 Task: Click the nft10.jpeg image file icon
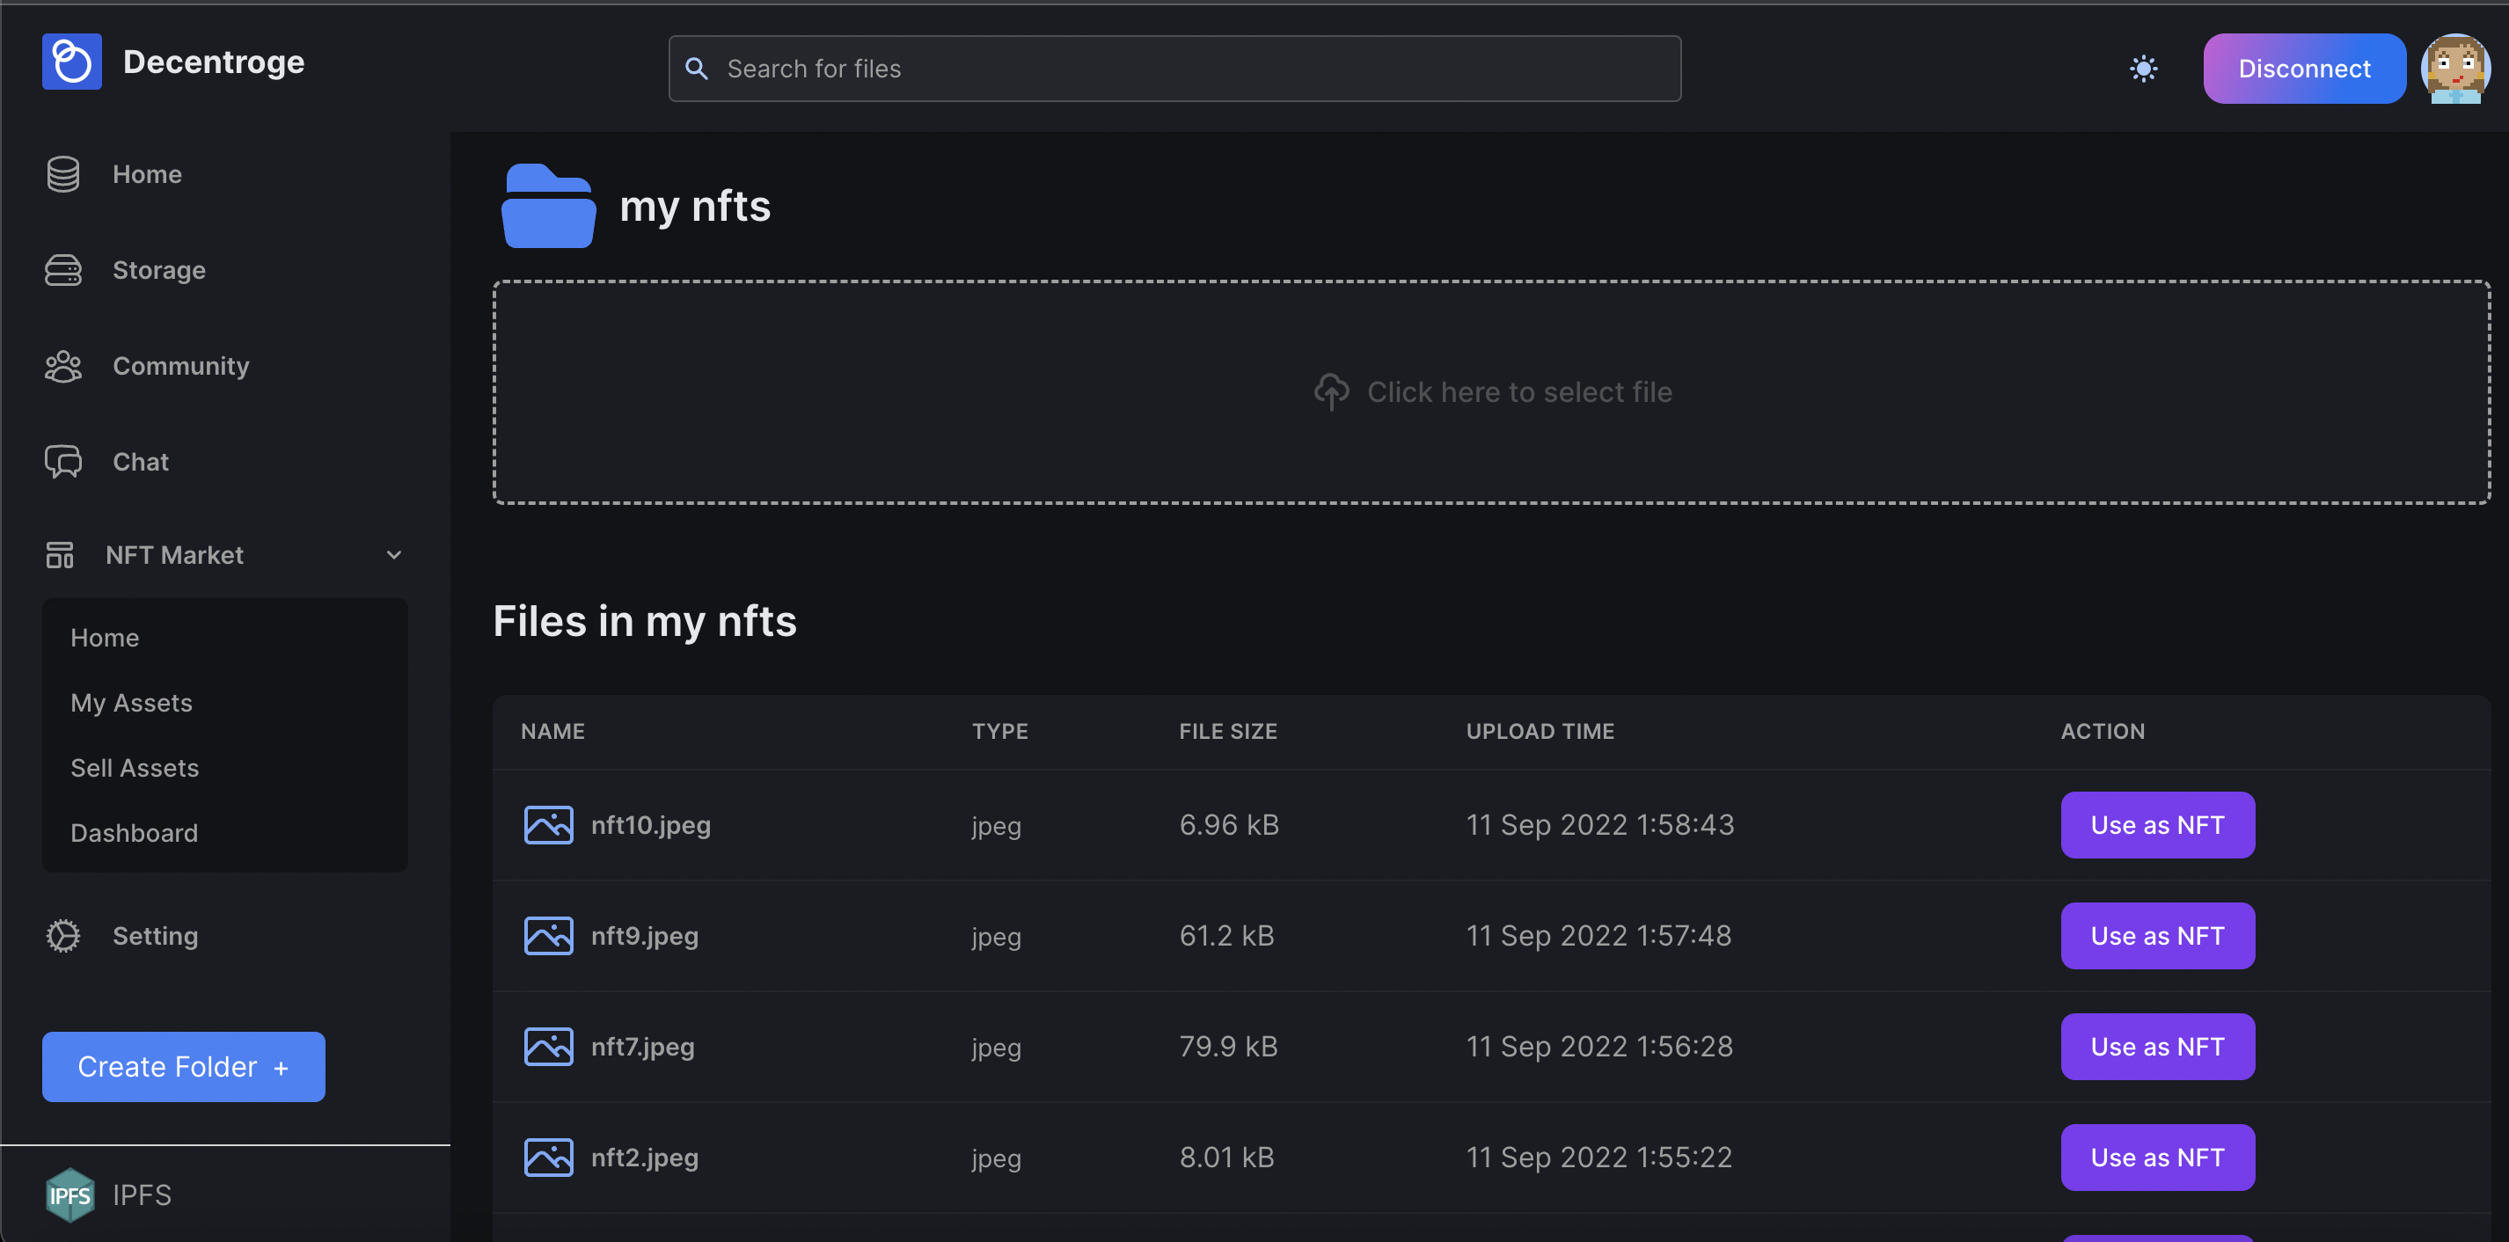(548, 825)
